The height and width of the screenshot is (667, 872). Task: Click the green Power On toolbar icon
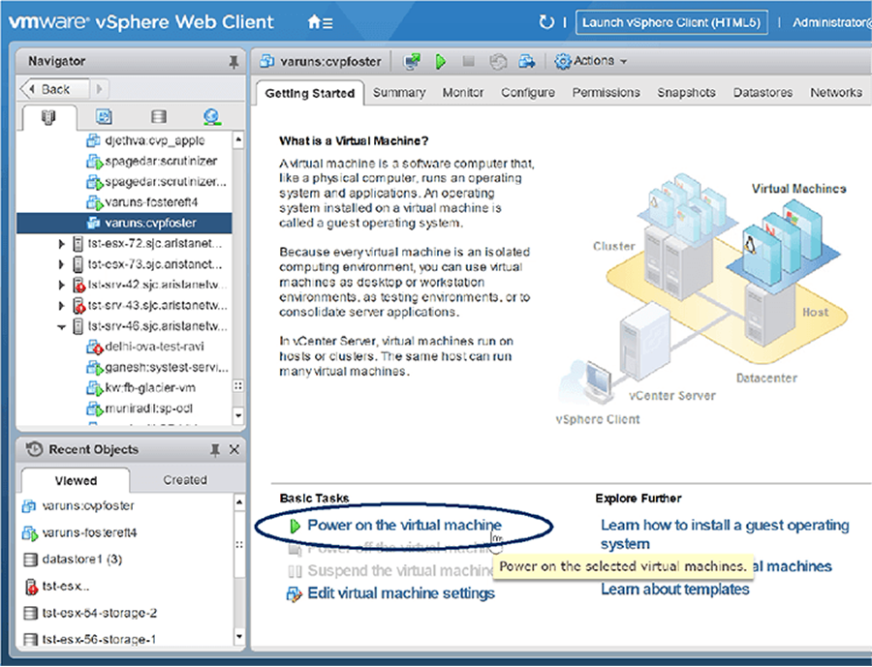441,61
